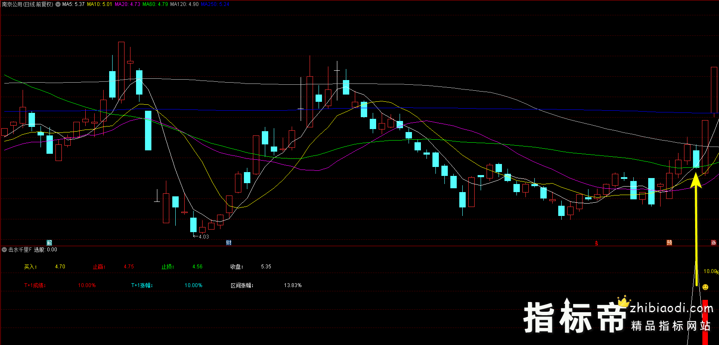Click the 涨 marker on the timeline
Image resolution: width=719 pixels, height=345 pixels.
(713, 243)
